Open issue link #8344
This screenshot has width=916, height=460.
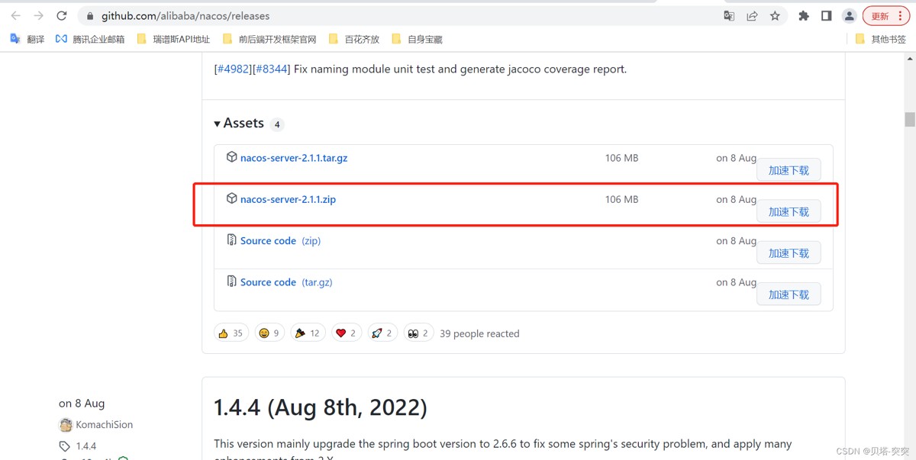pos(271,69)
